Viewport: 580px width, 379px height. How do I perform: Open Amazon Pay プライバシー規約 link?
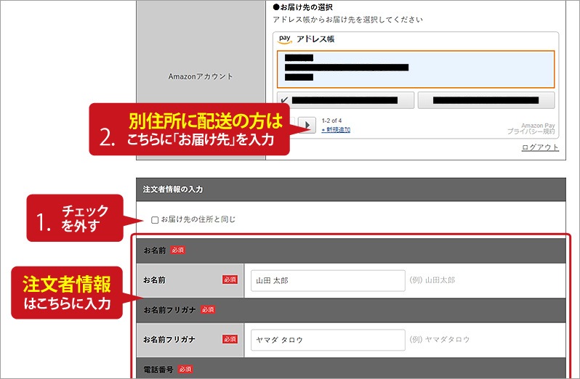click(531, 131)
